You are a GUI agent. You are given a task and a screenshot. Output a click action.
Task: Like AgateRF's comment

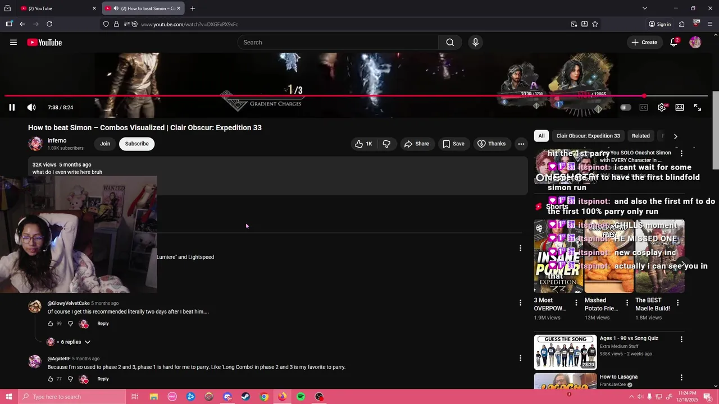[x=51, y=379]
